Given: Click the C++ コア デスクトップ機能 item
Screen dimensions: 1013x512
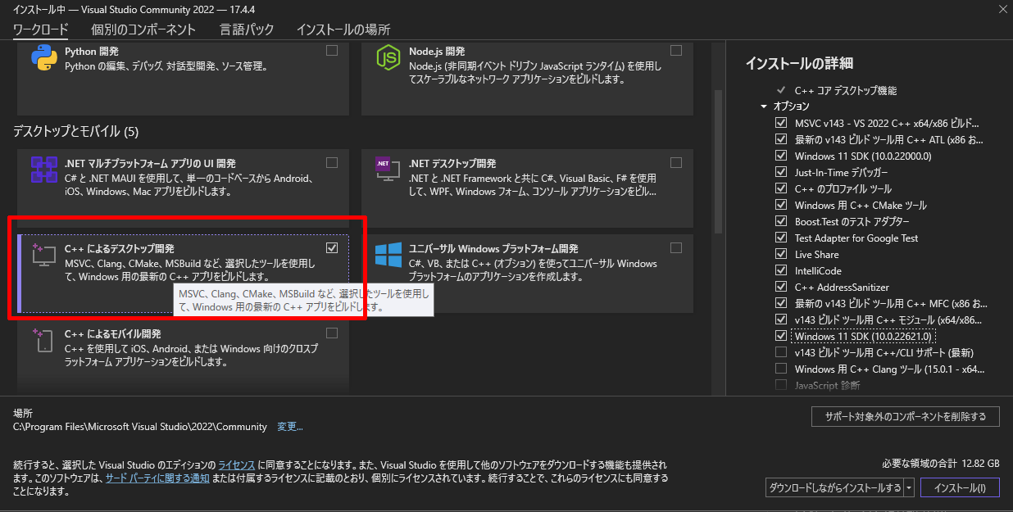Looking at the screenshot, I should (x=846, y=90).
